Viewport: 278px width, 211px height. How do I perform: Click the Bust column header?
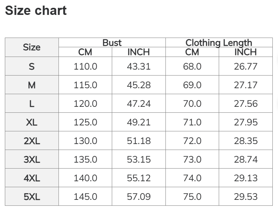pos(112,43)
